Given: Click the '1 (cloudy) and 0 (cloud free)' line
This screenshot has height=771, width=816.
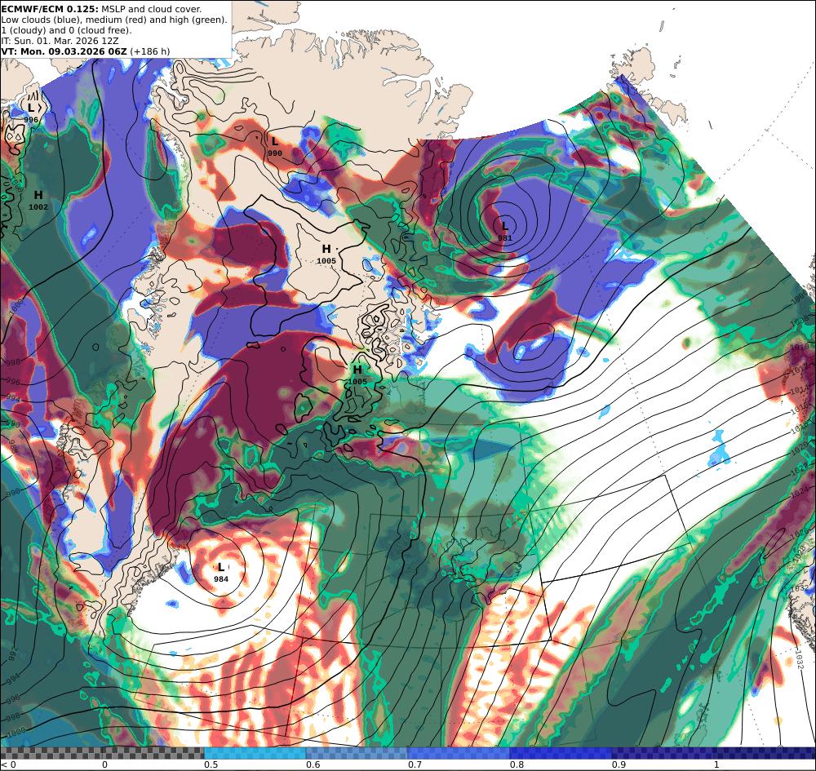Looking at the screenshot, I should (x=67, y=30).
